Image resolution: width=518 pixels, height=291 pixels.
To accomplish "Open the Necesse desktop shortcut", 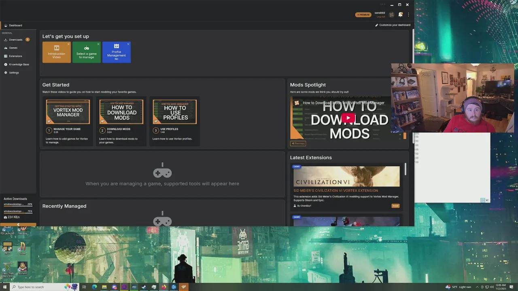I will [23, 231].
